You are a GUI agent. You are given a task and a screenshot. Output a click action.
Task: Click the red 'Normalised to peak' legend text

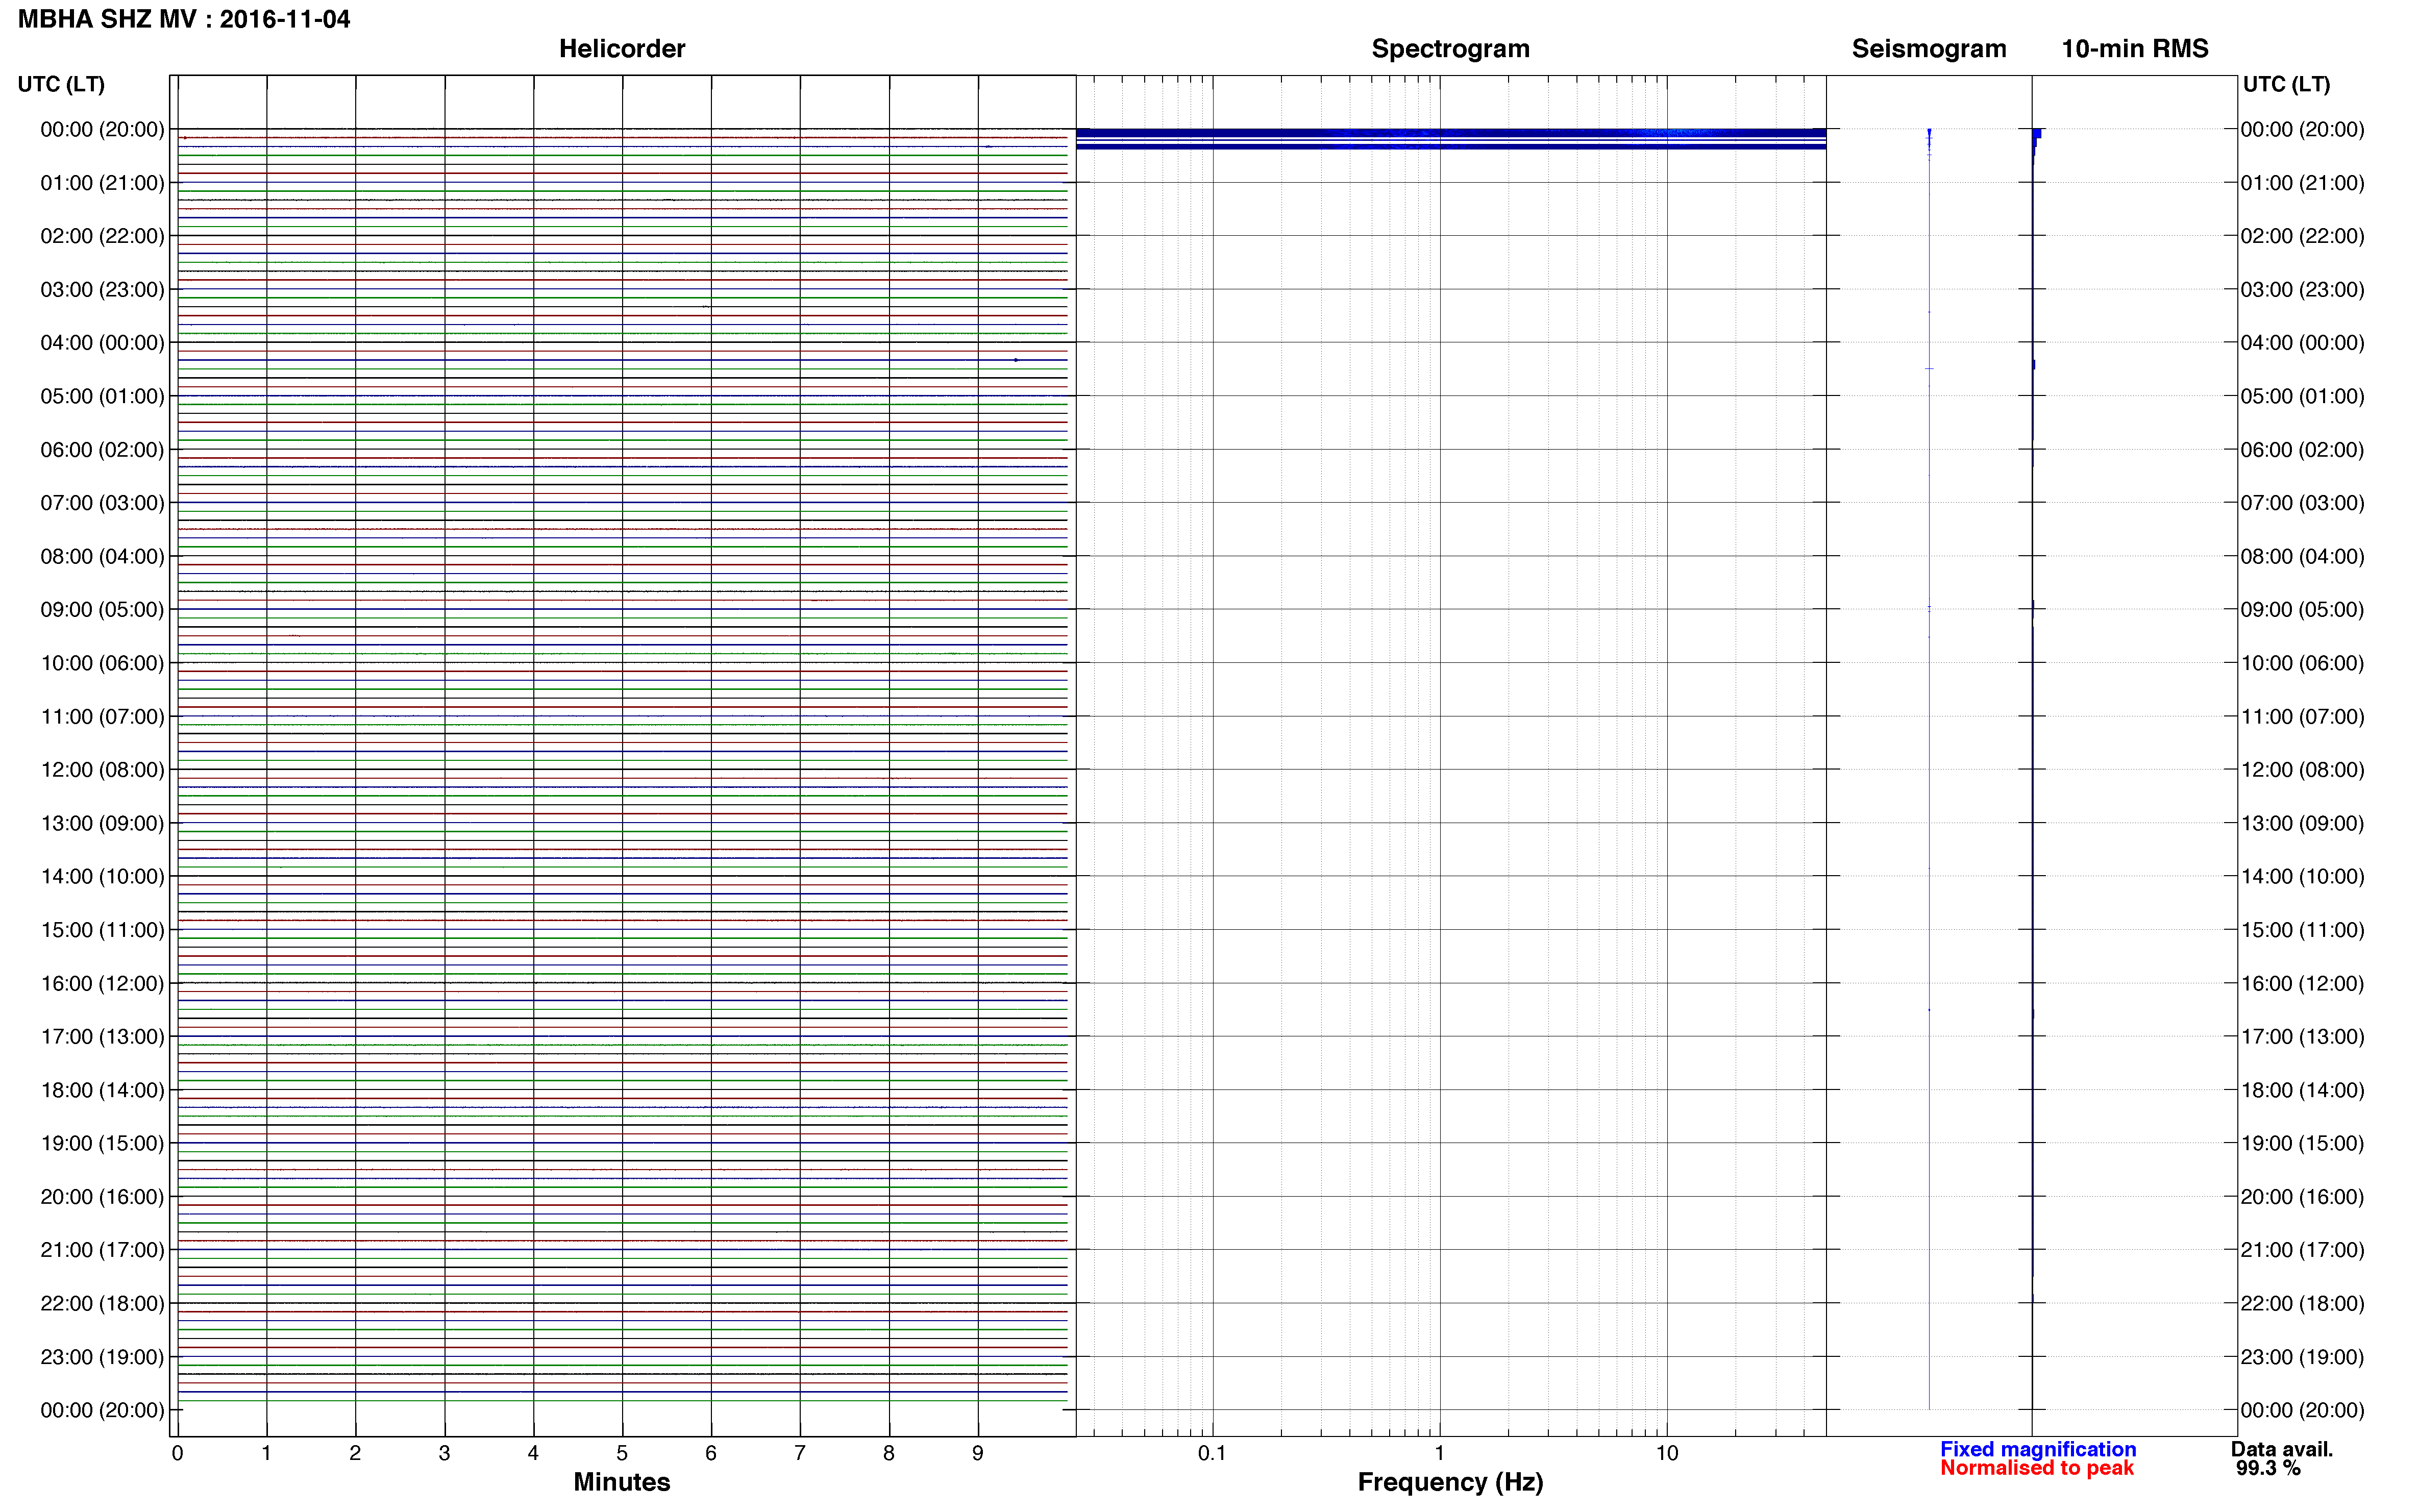[x=2037, y=1468]
